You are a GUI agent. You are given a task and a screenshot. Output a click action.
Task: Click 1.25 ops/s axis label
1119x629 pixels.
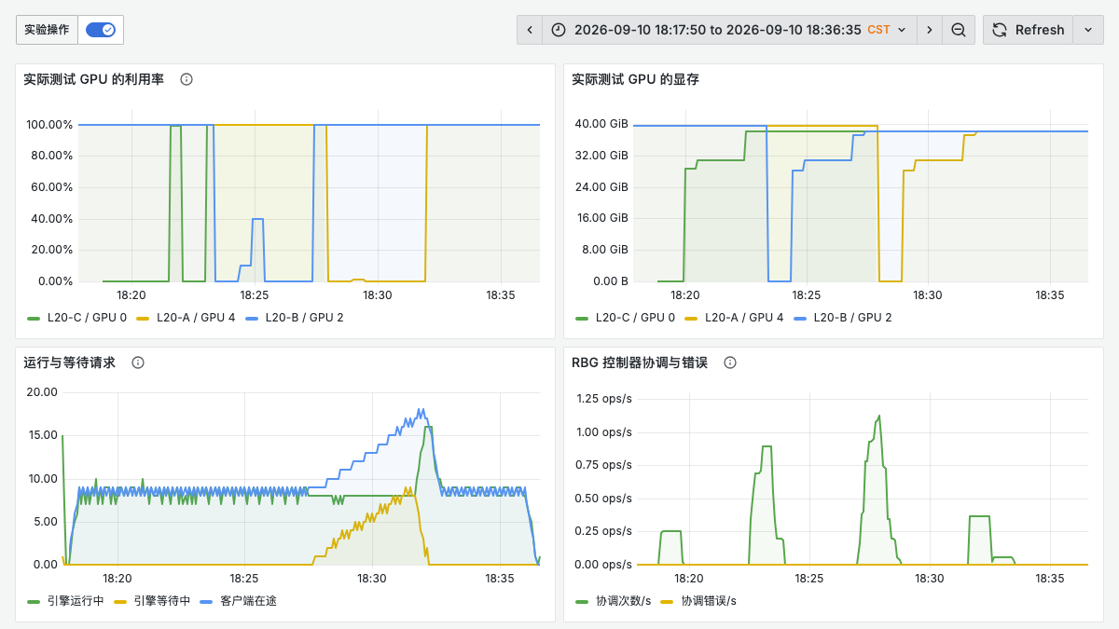[x=603, y=399]
